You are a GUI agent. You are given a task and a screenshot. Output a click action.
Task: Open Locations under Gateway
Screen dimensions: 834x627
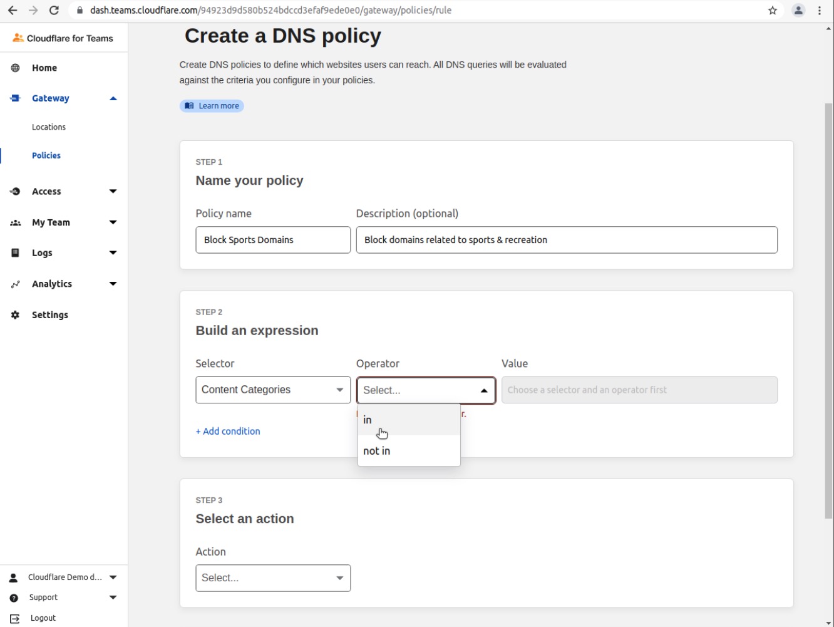(49, 127)
